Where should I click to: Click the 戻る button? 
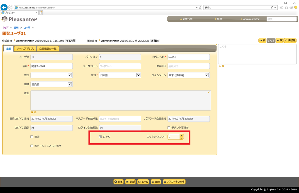(119, 182)
